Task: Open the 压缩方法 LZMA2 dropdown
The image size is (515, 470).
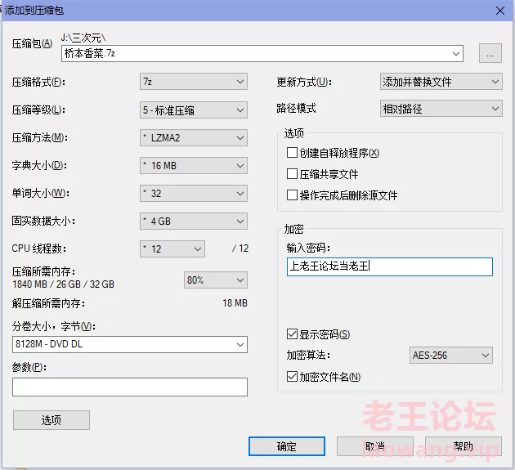Action: pyautogui.click(x=194, y=138)
